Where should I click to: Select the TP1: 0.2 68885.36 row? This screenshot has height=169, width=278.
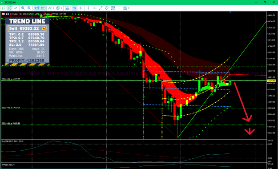click(x=27, y=34)
